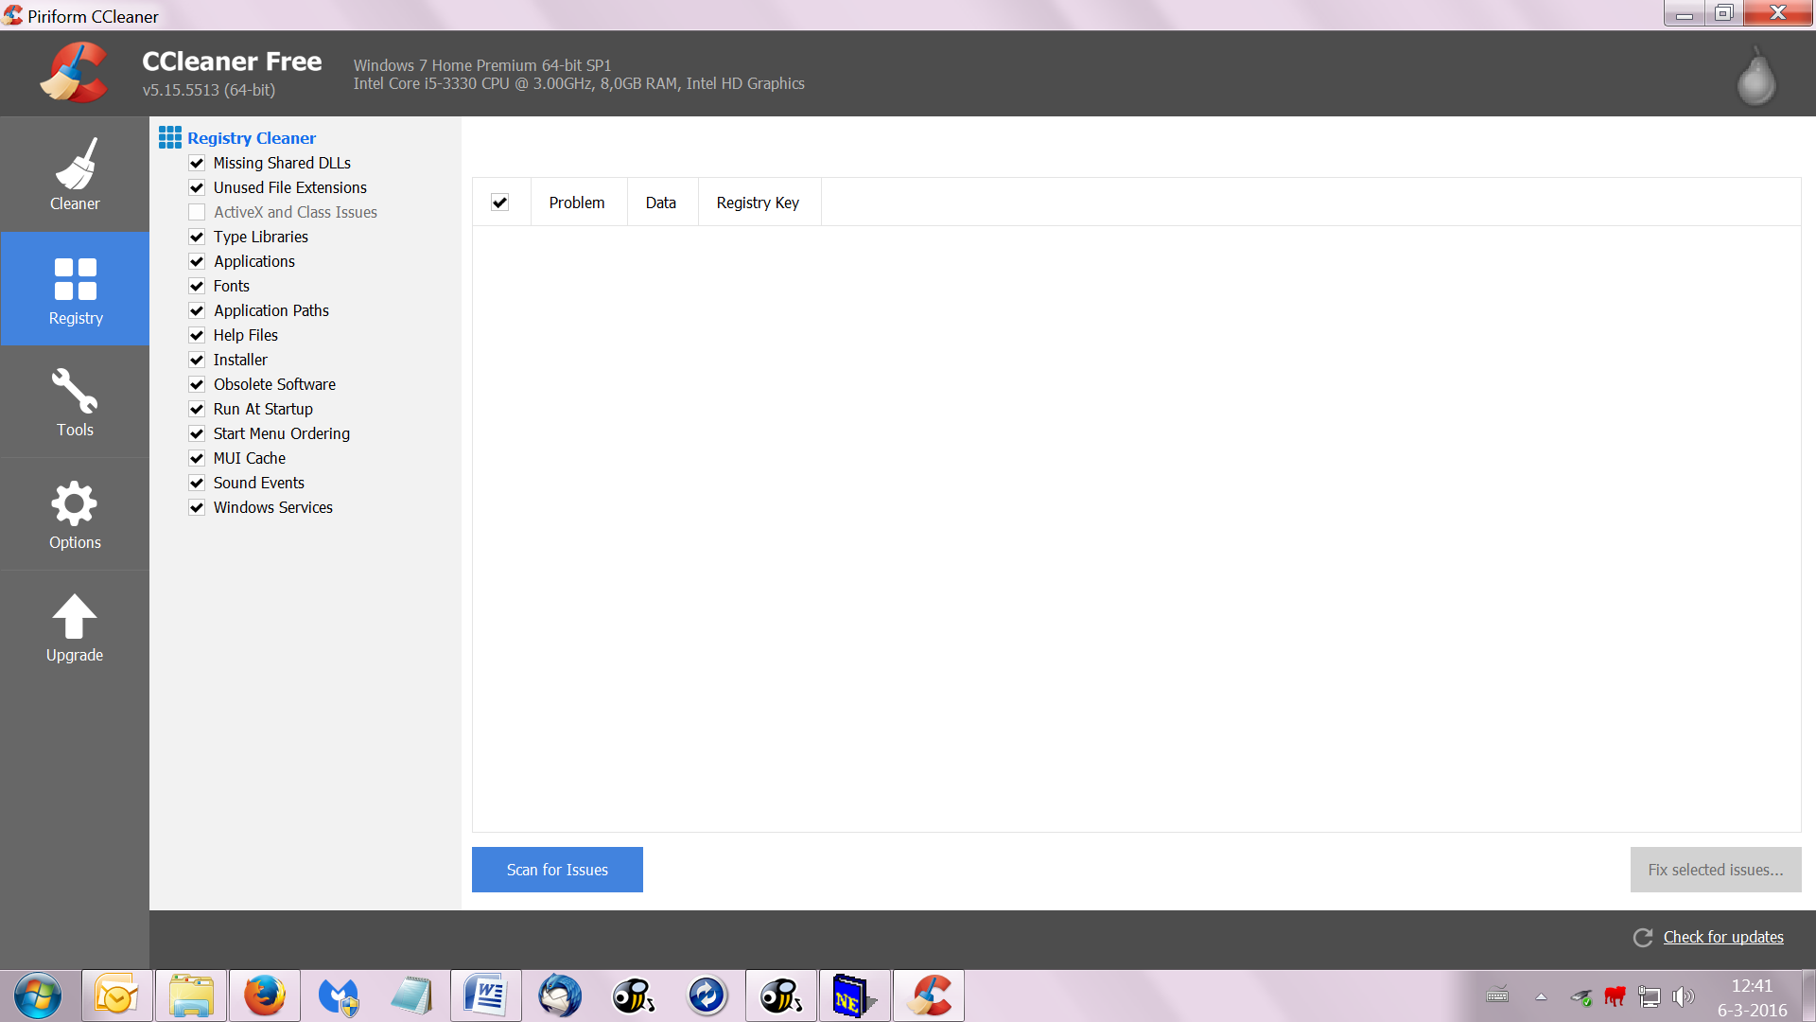The width and height of the screenshot is (1816, 1022).
Task: Open the notepad icon in the taskbar
Action: (x=412, y=996)
